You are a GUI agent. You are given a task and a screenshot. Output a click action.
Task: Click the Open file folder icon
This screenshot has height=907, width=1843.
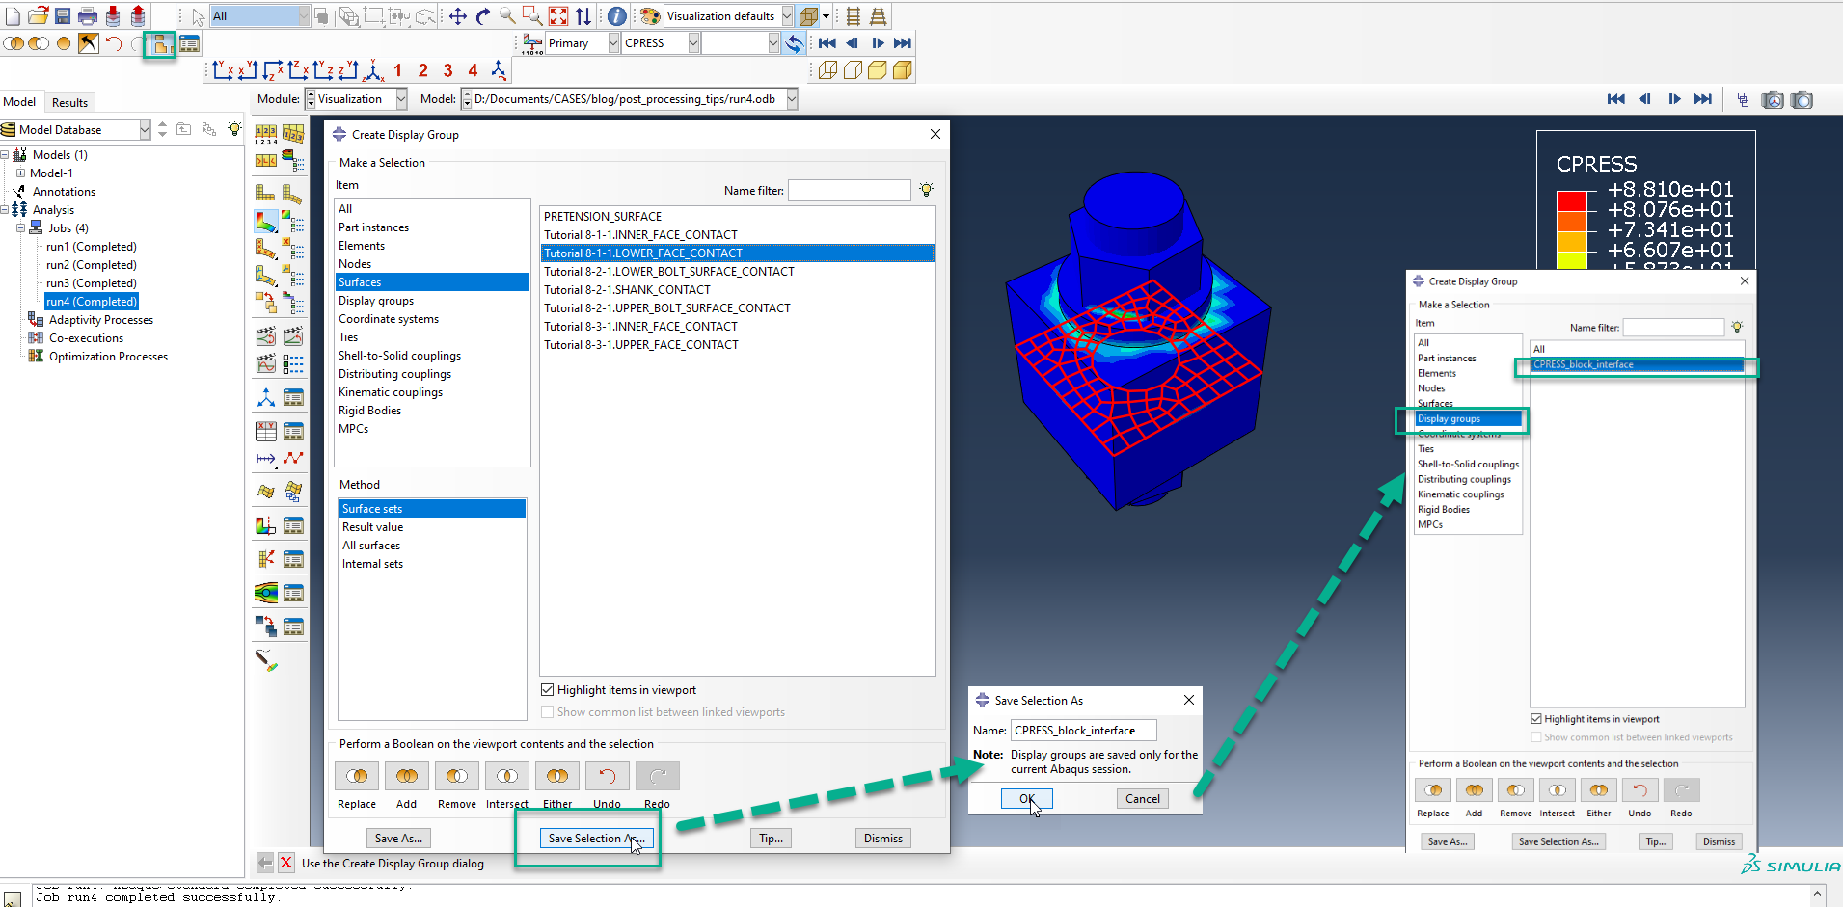(x=38, y=15)
